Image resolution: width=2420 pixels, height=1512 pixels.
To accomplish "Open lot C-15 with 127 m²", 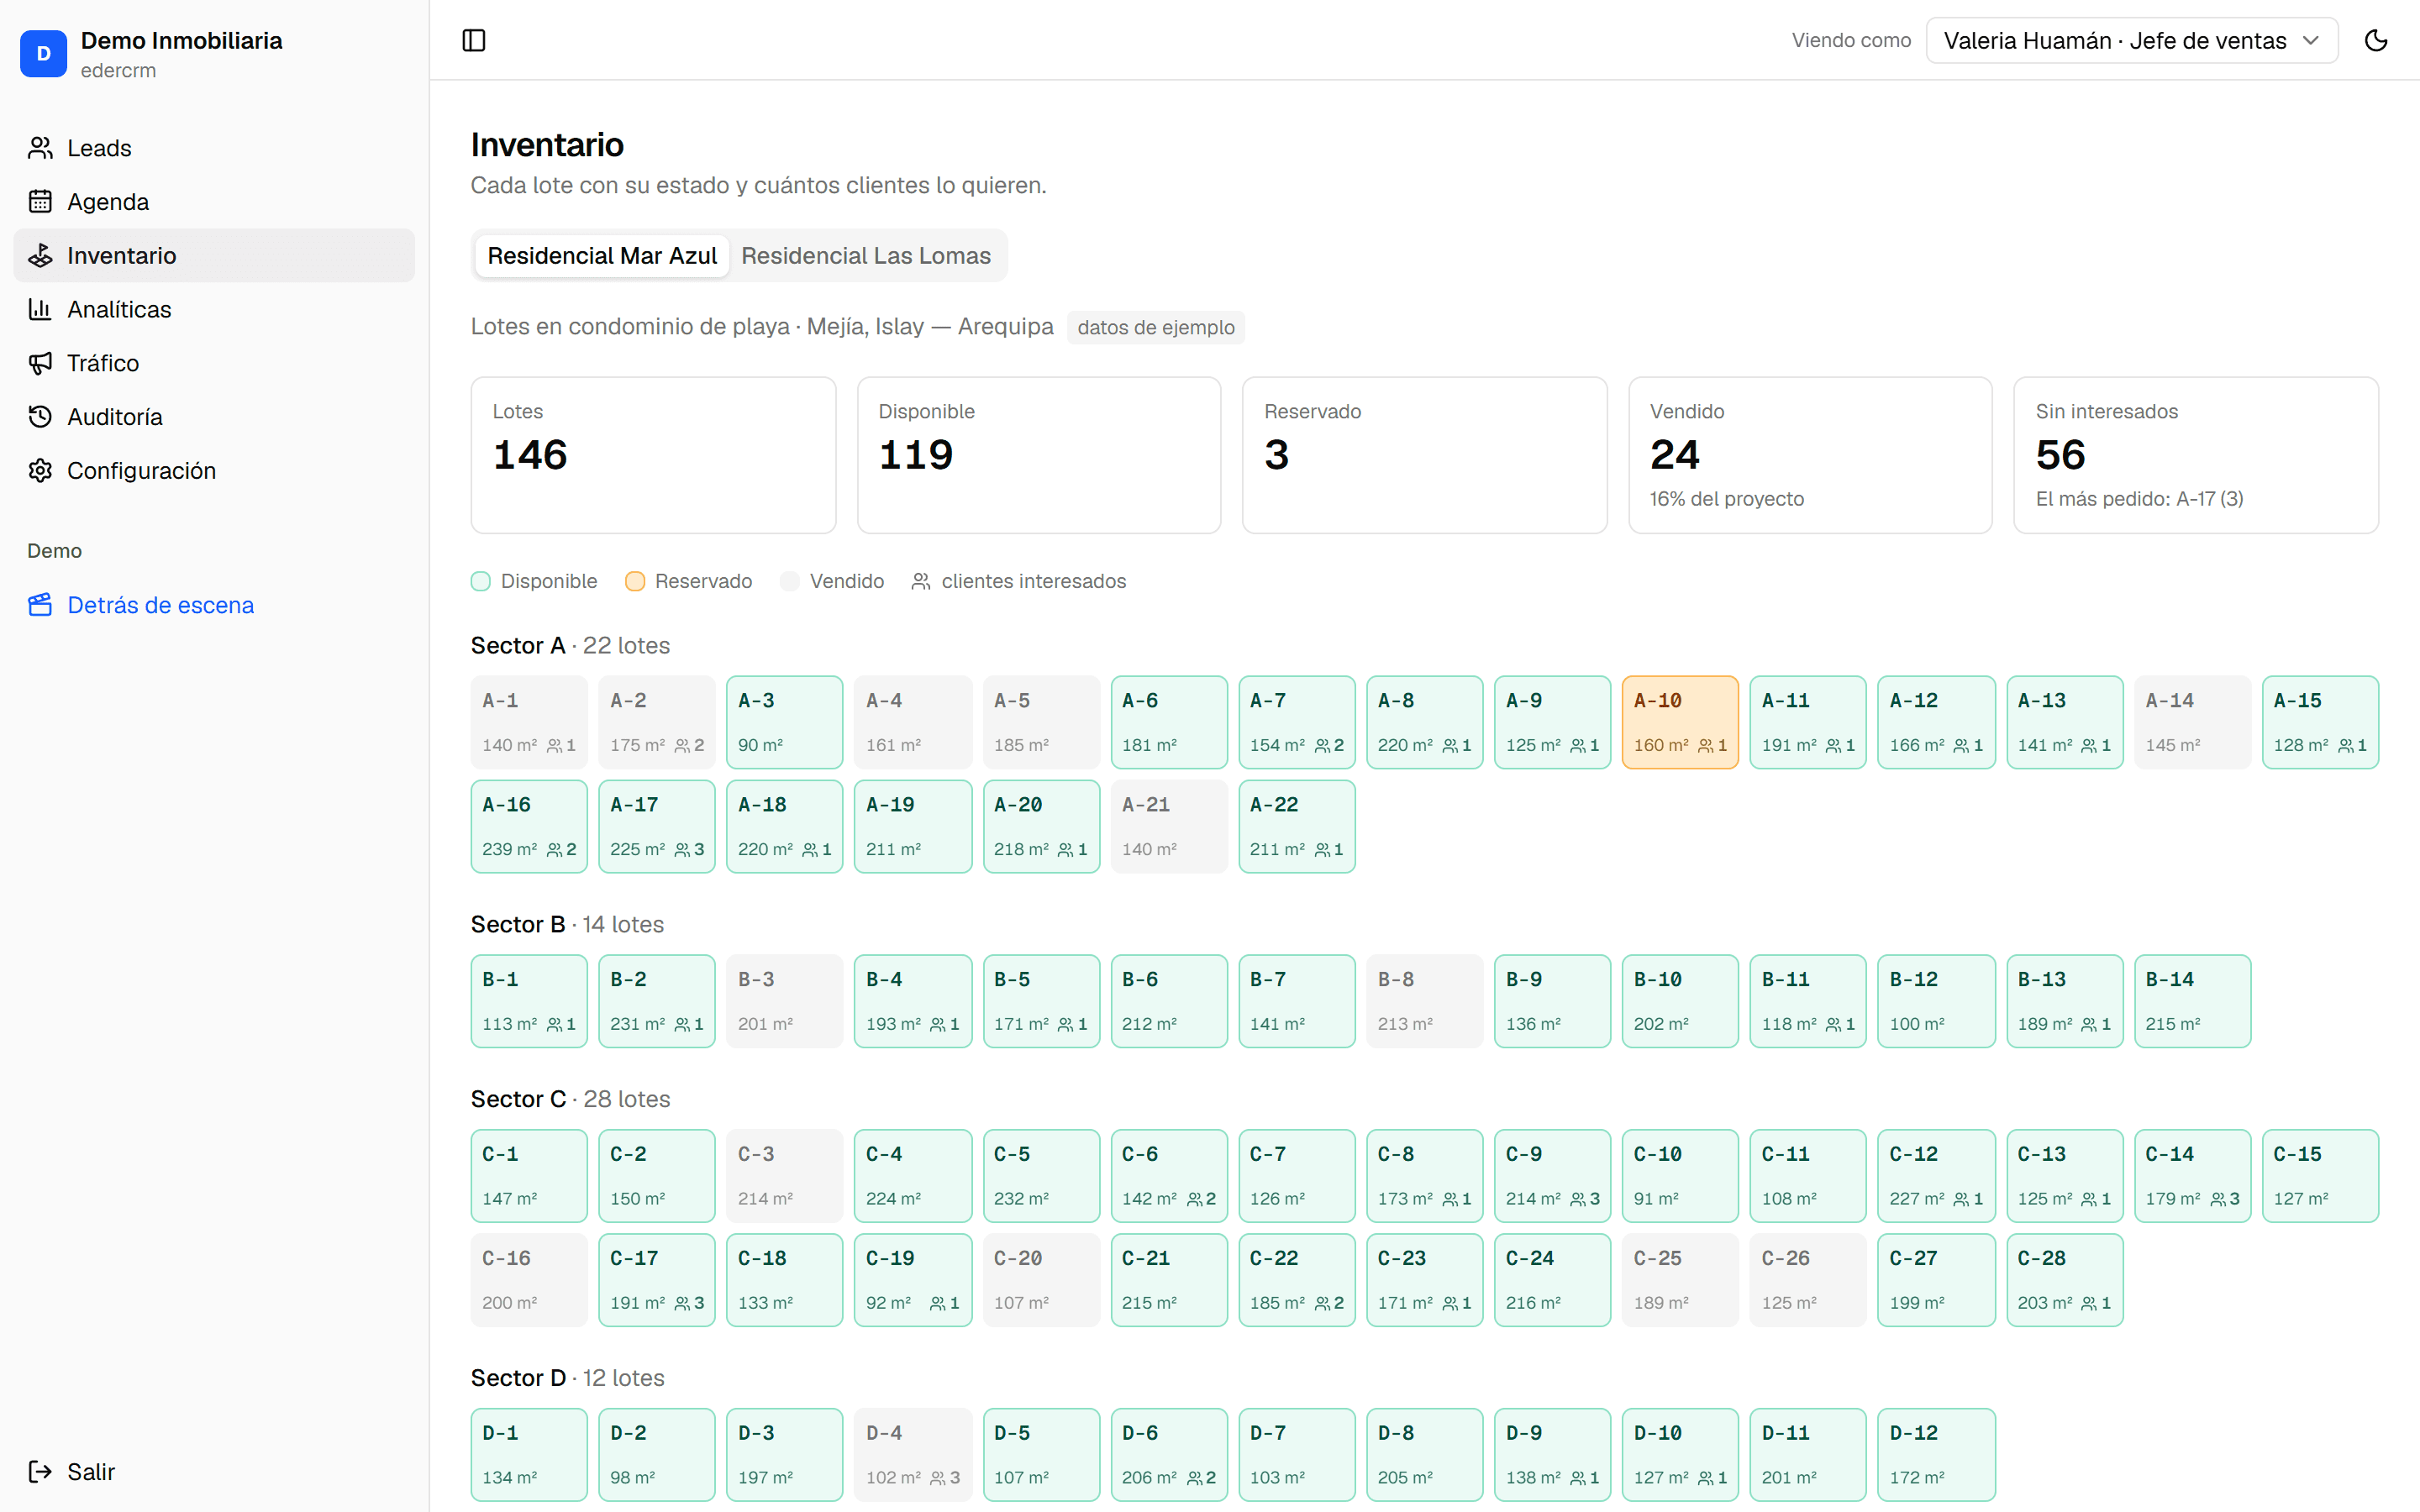I will coord(2321,1176).
